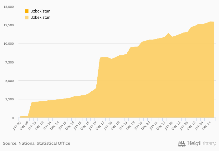This screenshot has width=219, height=151.
Task: Click the dark orange Uzbekistan legend swatch
Action: click(x=27, y=11)
